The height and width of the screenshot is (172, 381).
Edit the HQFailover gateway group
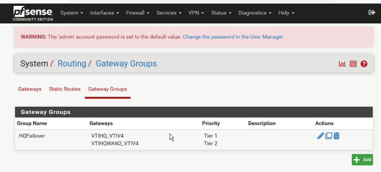321,136
